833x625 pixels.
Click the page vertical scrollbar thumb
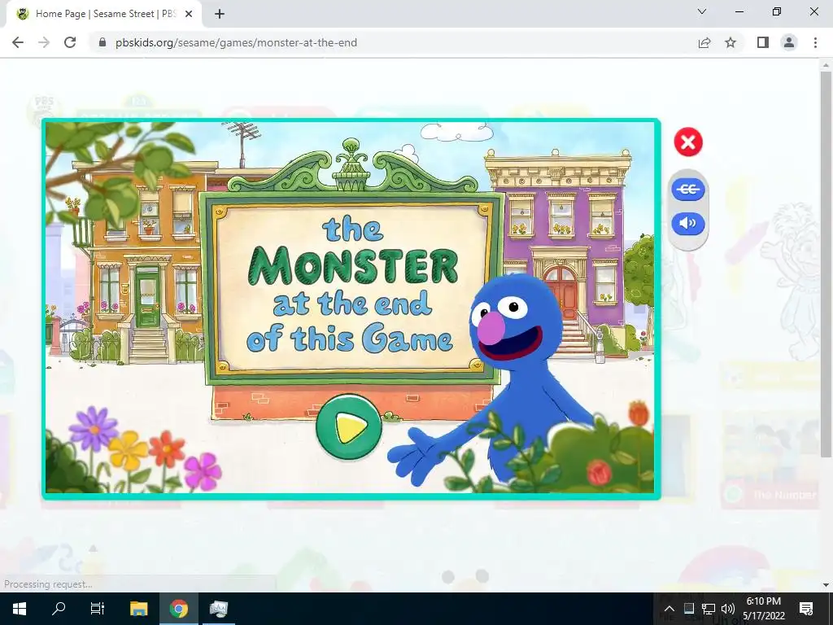pyautogui.click(x=825, y=264)
